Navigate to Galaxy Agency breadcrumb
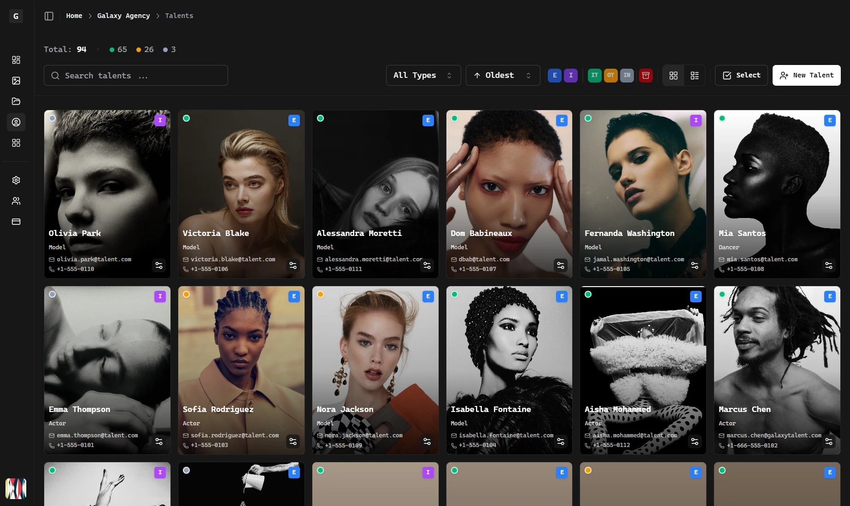The height and width of the screenshot is (506, 850). tap(123, 16)
